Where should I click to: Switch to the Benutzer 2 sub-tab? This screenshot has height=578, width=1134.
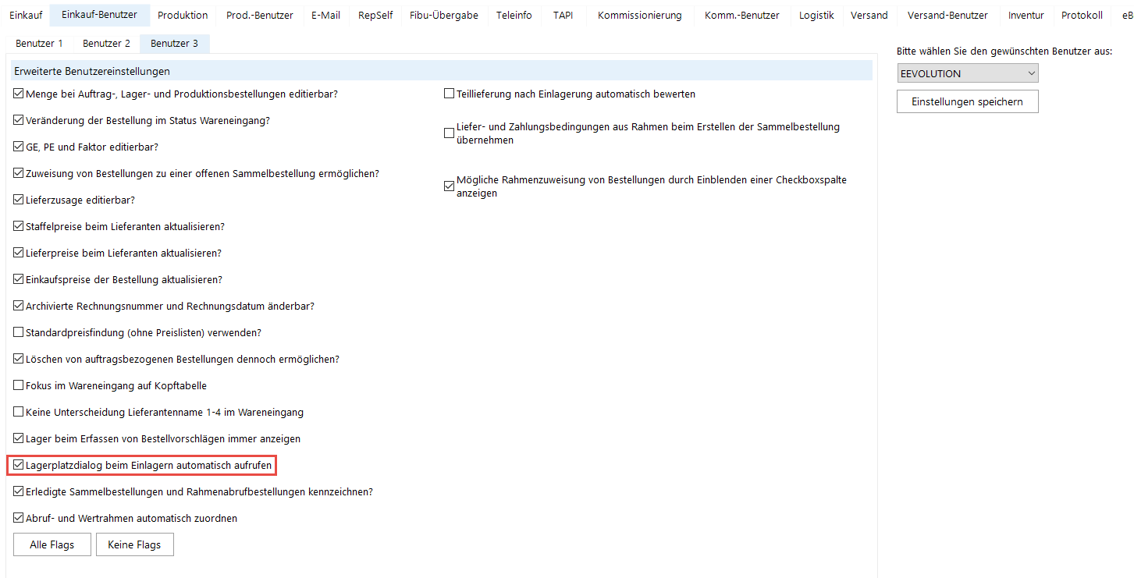(106, 44)
